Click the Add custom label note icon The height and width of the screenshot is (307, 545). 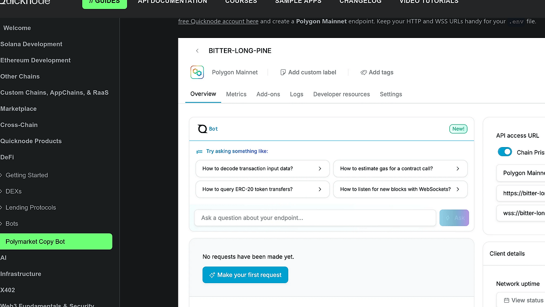click(x=283, y=72)
